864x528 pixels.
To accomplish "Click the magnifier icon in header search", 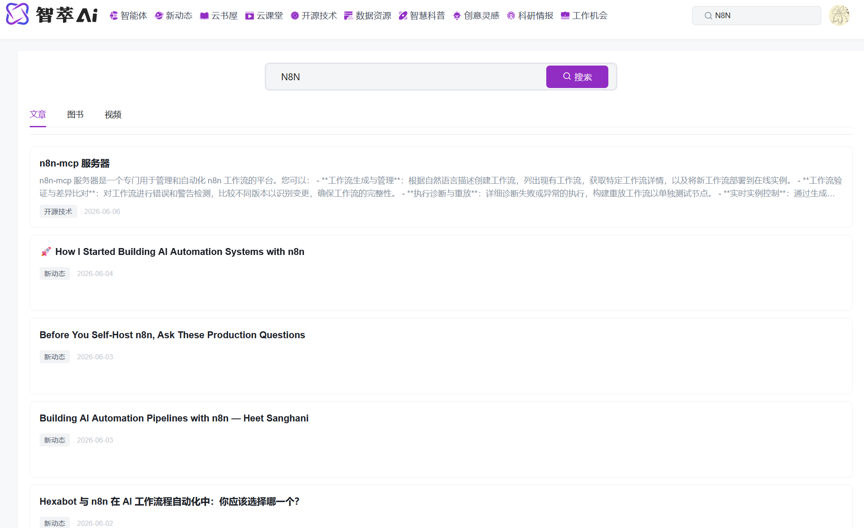I will click(708, 16).
